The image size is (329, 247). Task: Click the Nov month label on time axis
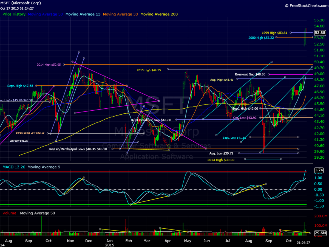[x=70, y=241]
